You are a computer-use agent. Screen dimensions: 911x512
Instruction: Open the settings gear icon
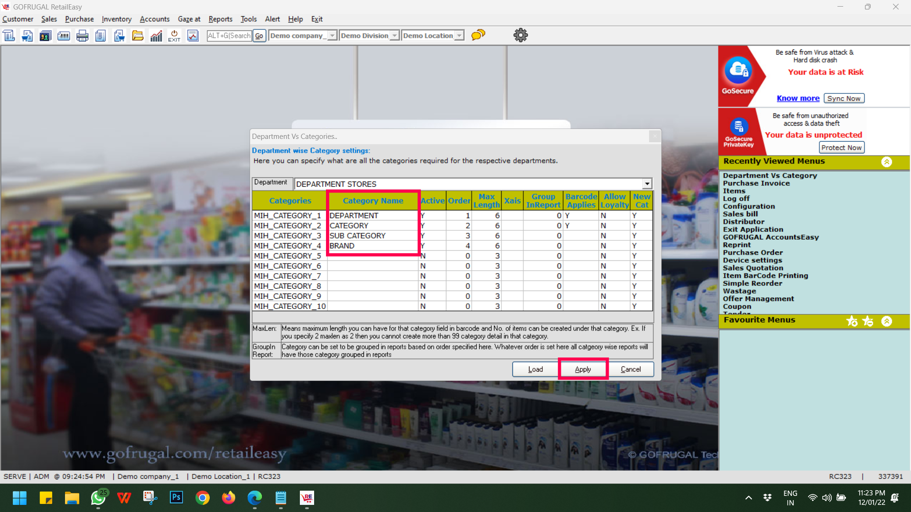[521, 35]
